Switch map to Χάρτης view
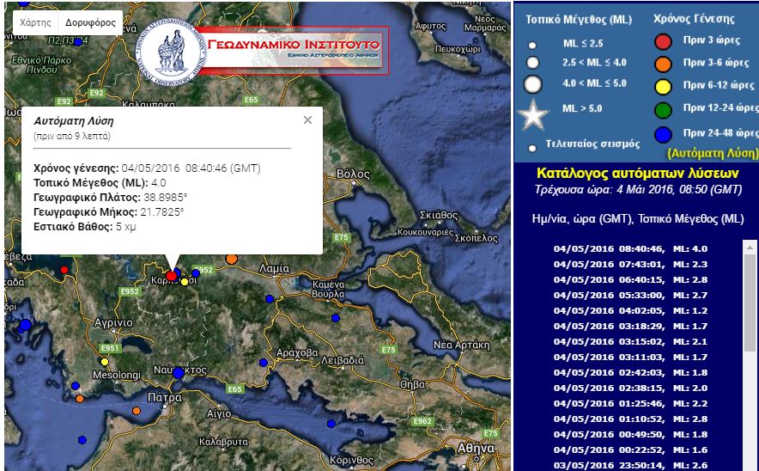Viewport: 759px width, 471px height. 35,22
